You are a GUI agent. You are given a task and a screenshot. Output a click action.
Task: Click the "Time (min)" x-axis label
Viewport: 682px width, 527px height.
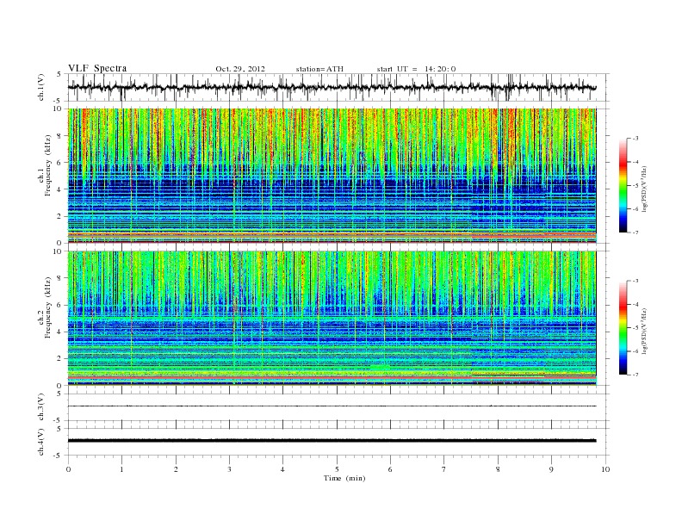point(344,478)
